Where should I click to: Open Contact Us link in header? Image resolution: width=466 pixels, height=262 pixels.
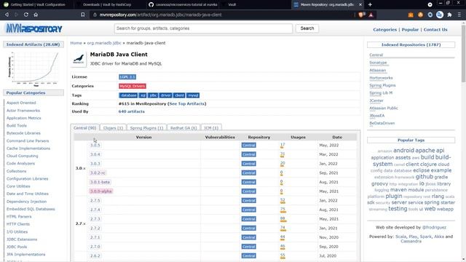[435, 30]
